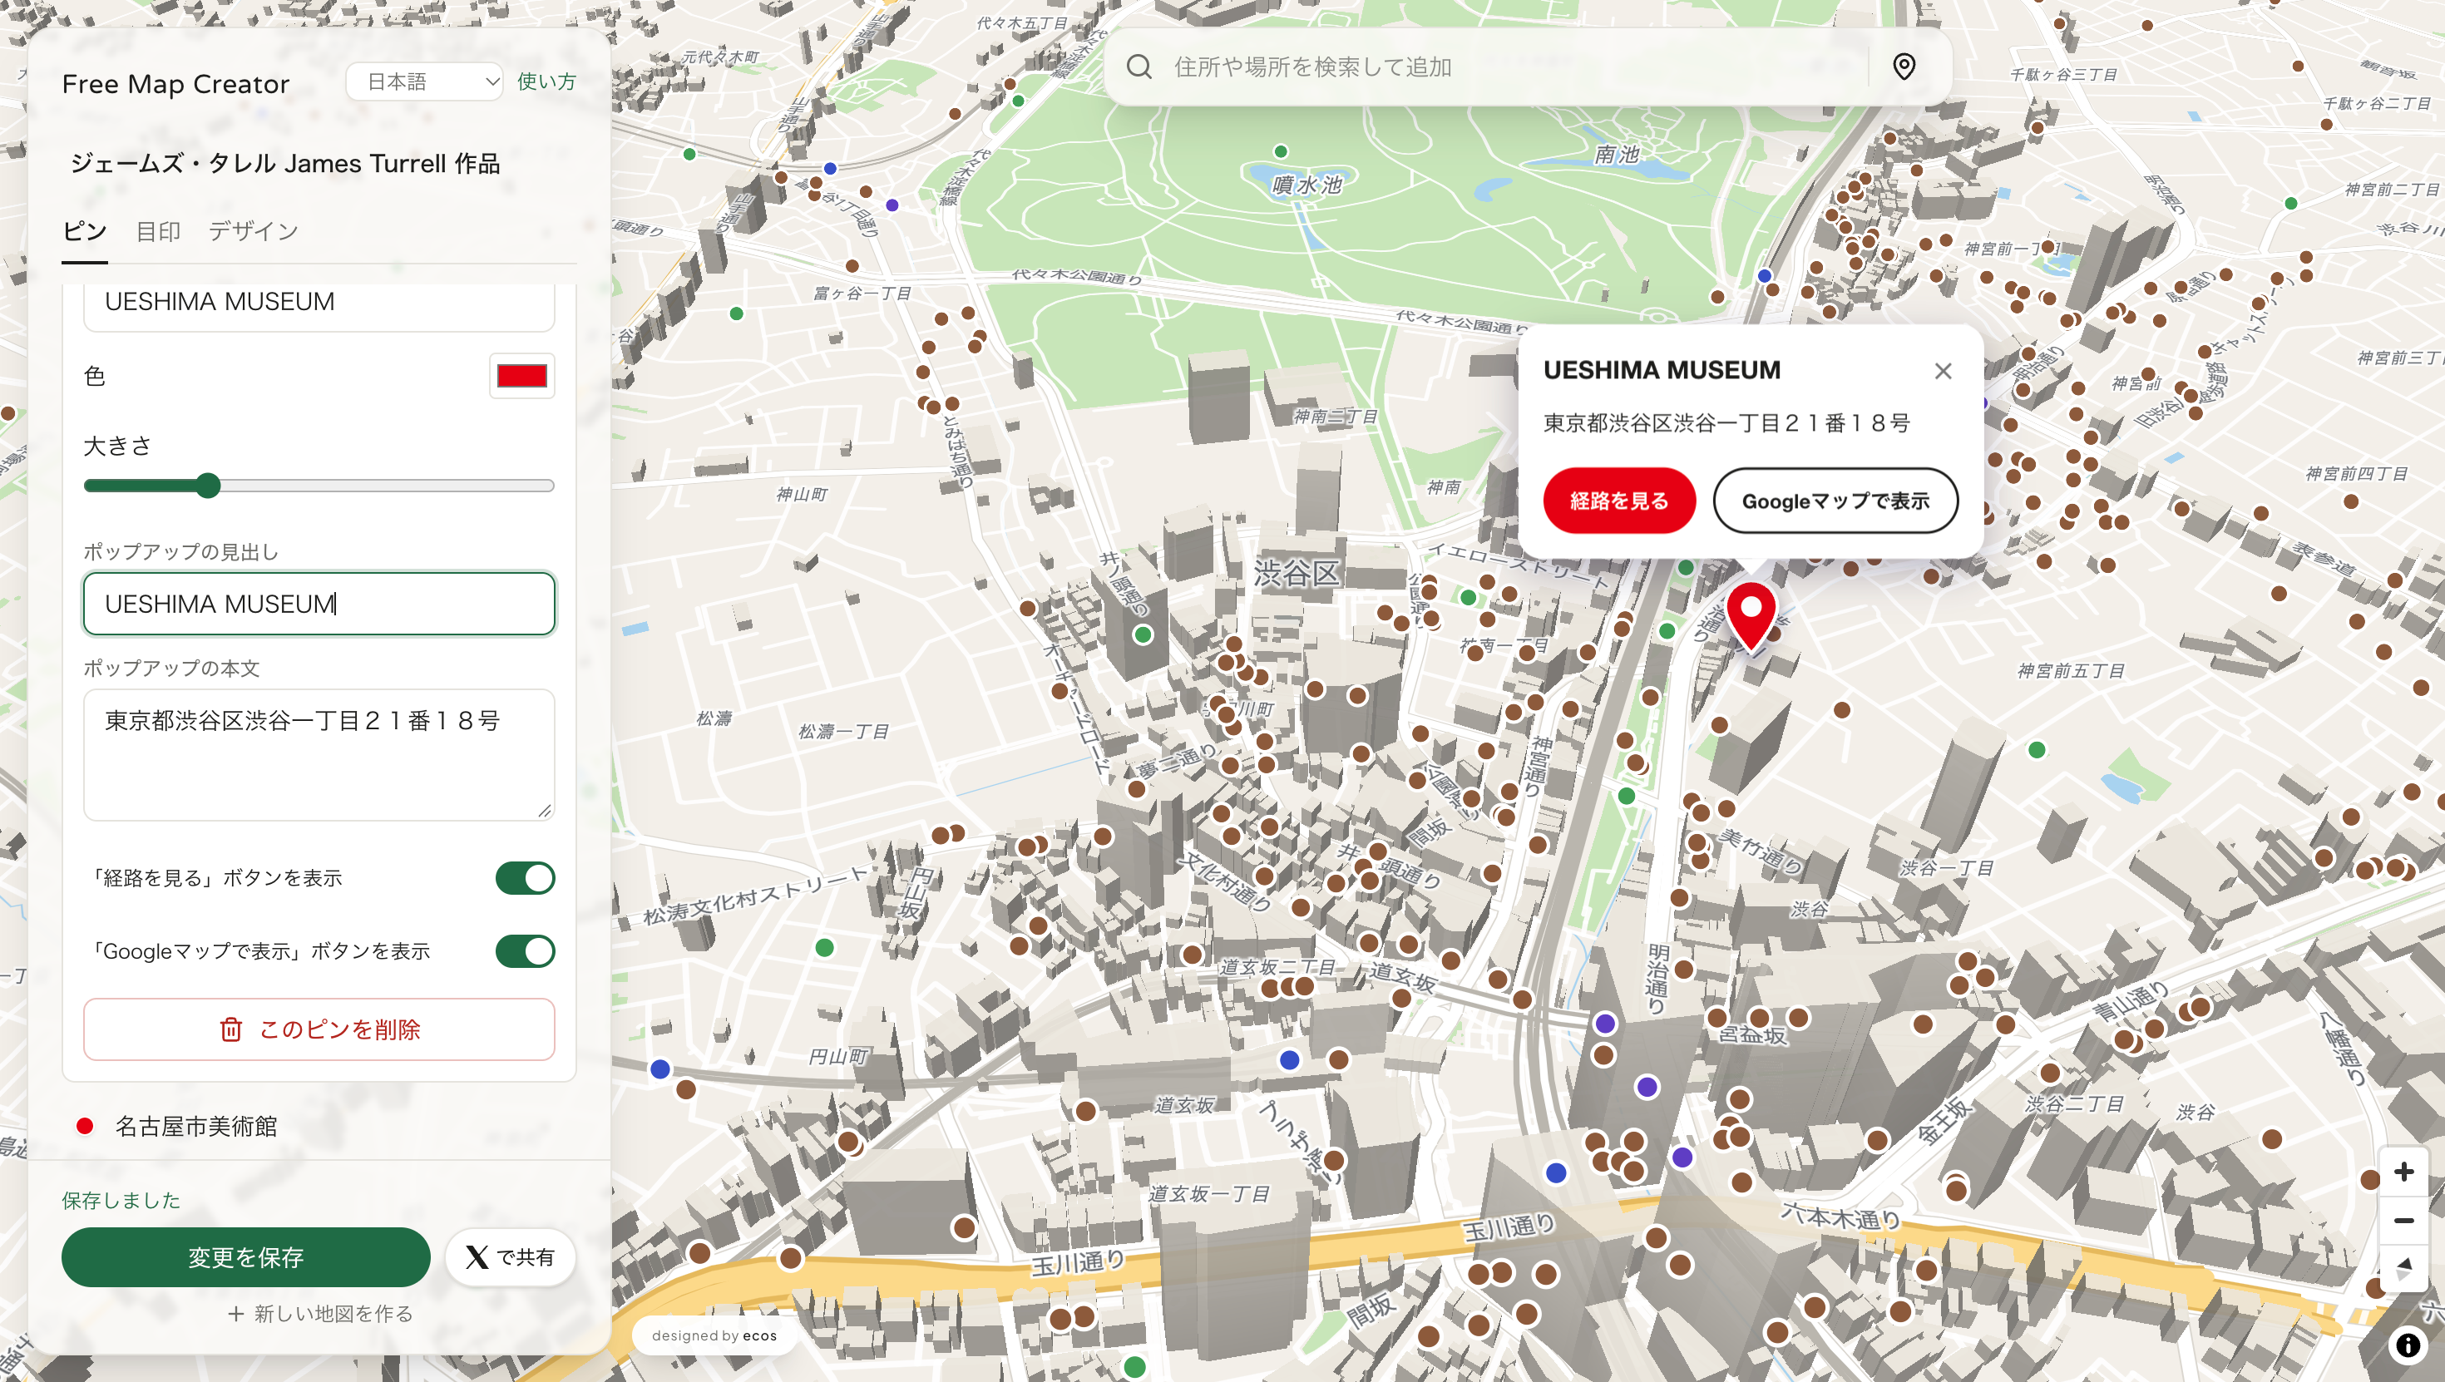Click the red UESHIMA MUSEUM map pin
The height and width of the screenshot is (1382, 2445).
tap(1751, 617)
